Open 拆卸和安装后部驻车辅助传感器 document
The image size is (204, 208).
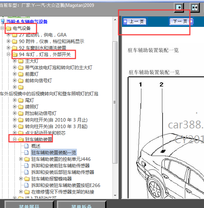point(63,172)
